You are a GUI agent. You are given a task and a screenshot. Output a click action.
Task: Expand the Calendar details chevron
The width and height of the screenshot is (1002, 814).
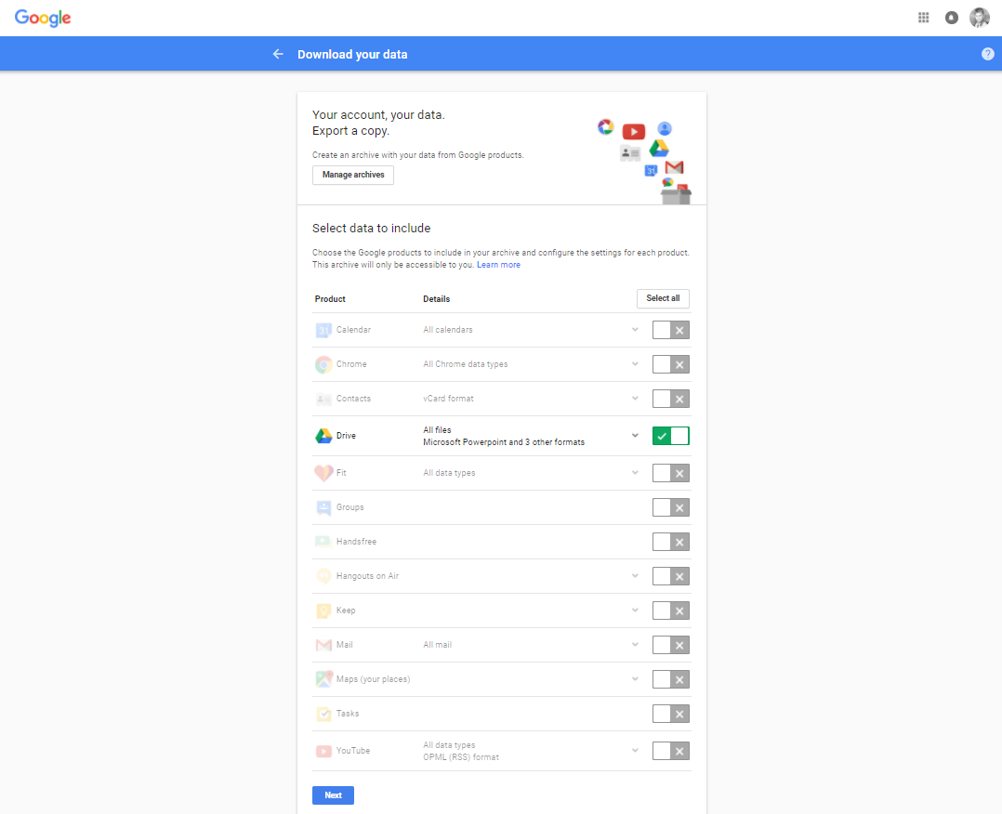pyautogui.click(x=635, y=330)
